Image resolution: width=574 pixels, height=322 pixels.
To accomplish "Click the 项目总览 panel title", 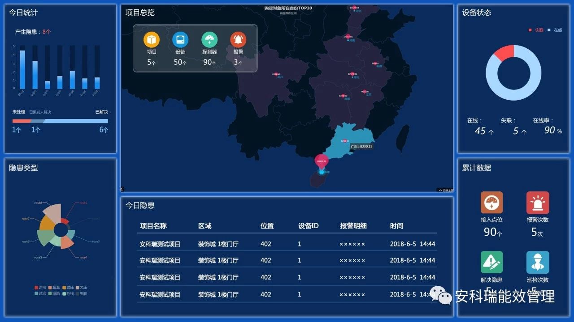I will (x=140, y=13).
